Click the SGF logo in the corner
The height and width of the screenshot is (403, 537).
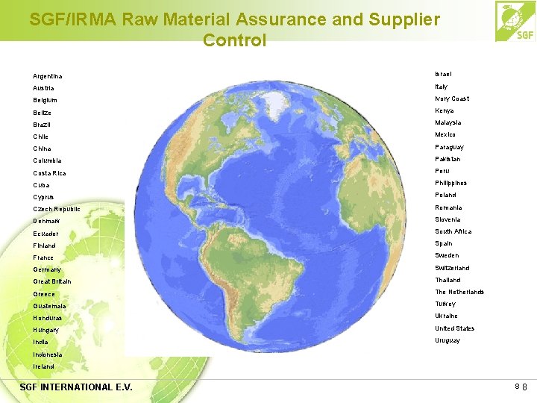(x=516, y=21)
